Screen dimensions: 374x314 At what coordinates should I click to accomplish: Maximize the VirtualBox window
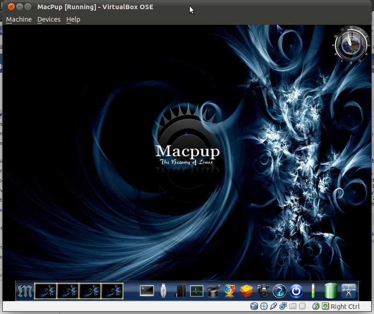[28, 6]
